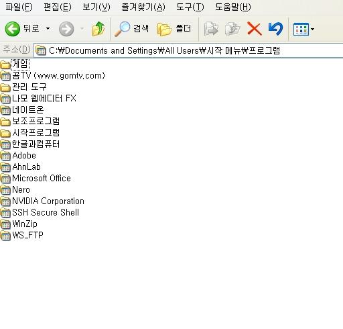Select the Microsoft Office folder
This screenshot has height=329, width=343.
click(36, 179)
